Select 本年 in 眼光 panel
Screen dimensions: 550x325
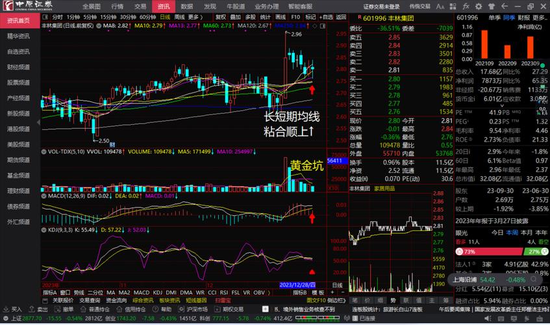pyautogui.click(x=541, y=232)
